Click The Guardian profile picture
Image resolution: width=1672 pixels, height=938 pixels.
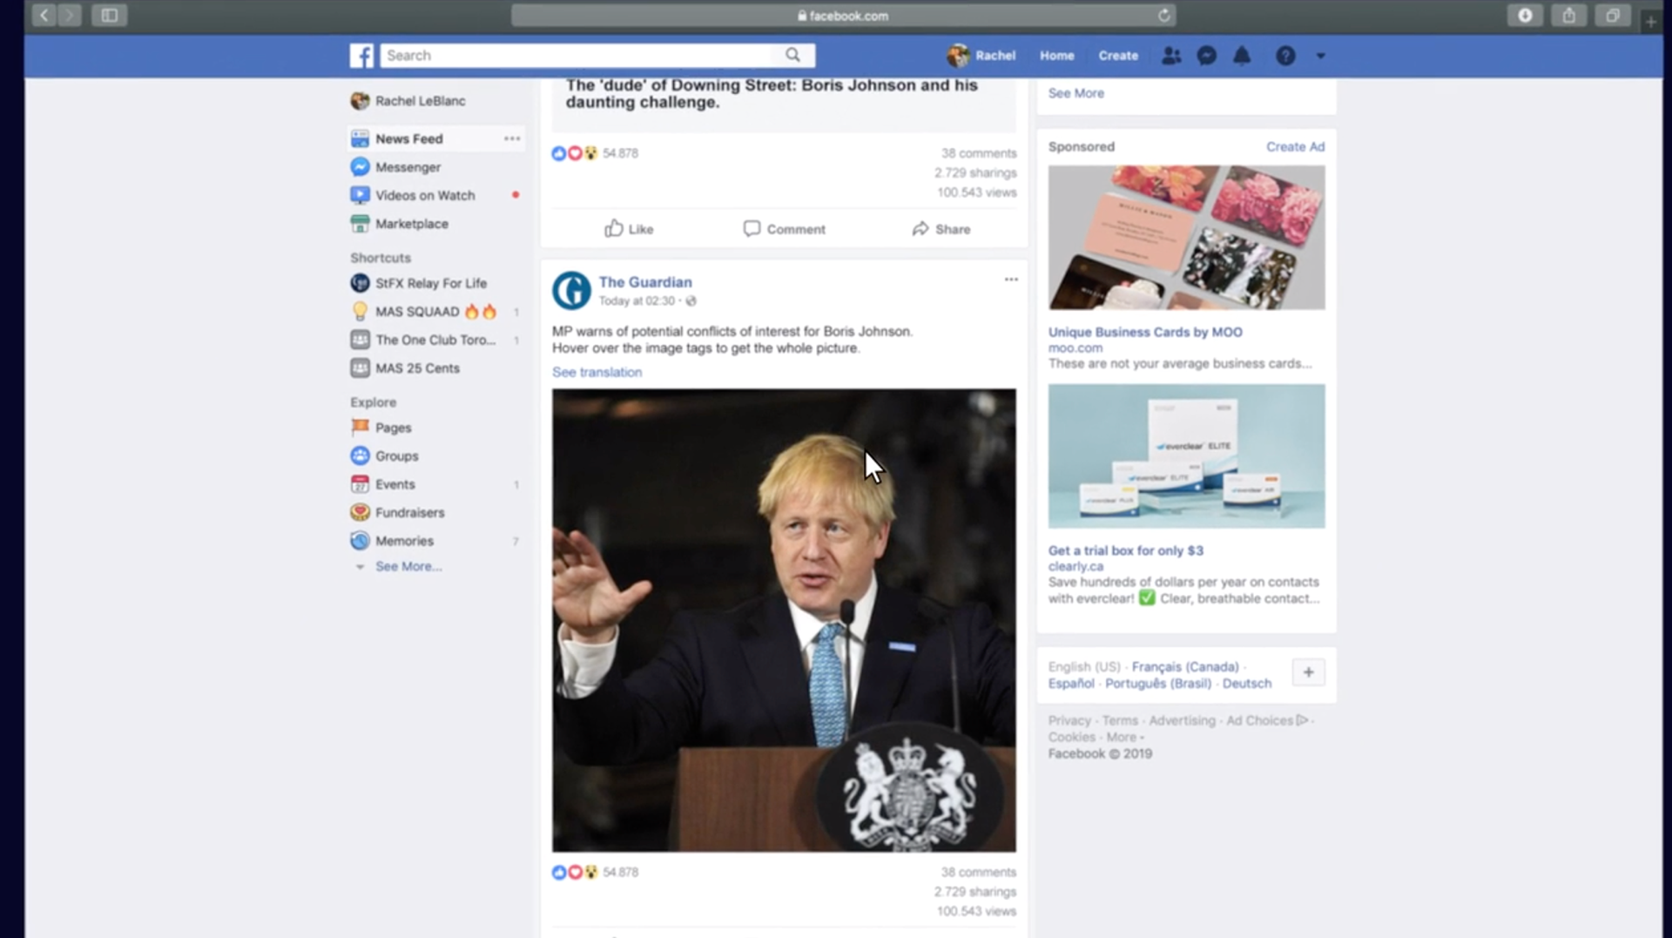(x=571, y=291)
